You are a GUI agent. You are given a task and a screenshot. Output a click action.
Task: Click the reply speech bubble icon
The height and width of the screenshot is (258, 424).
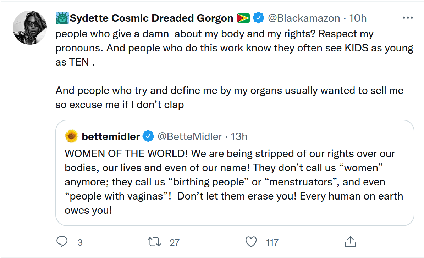(x=62, y=242)
